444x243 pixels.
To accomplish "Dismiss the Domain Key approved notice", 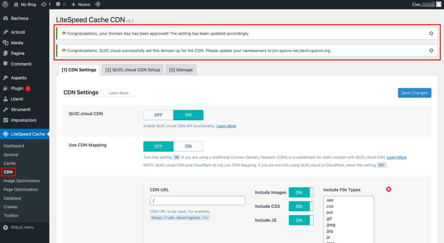I will [x=431, y=33].
